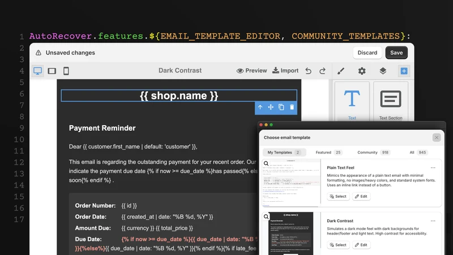Click the yellow macOS minimize dot
453x255 pixels.
coord(266,125)
